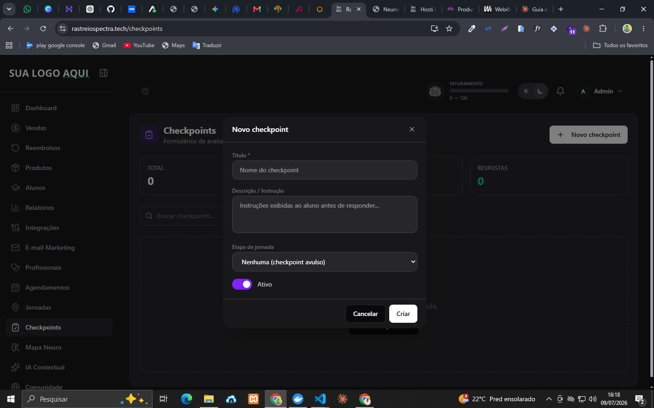The height and width of the screenshot is (408, 654).
Task: Click the help question mark icon
Action: click(x=145, y=91)
